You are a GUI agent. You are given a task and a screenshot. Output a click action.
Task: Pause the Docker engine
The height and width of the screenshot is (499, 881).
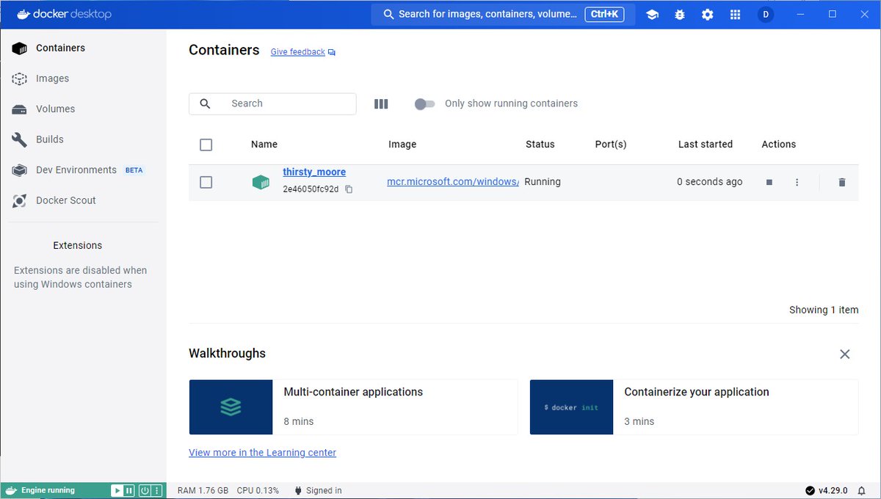pos(129,490)
